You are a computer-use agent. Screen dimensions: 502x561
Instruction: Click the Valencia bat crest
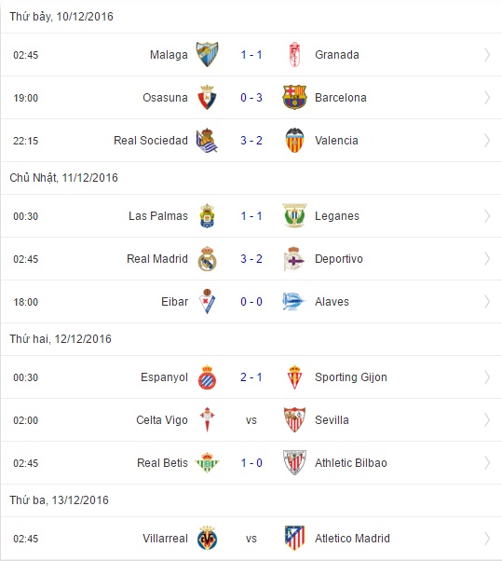(x=294, y=140)
